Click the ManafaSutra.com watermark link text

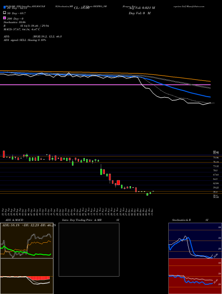pos(195,6)
